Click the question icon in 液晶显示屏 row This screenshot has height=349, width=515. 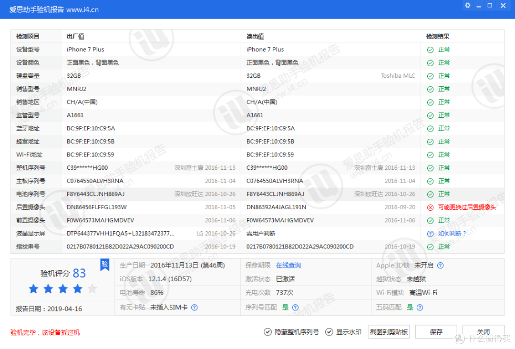(x=430, y=234)
